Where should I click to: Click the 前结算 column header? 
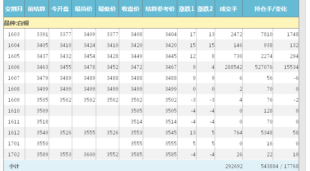(x=37, y=9)
